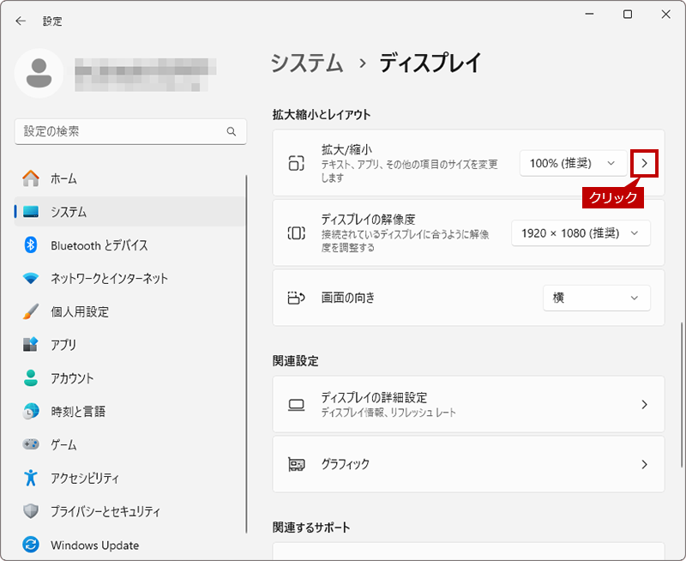Select Windows Update in the sidebar
The height and width of the screenshot is (561, 686).
pos(130,545)
